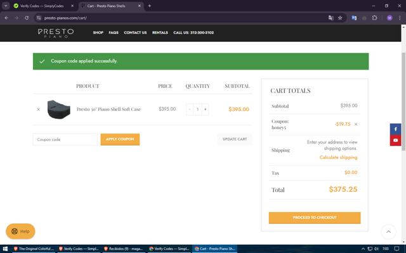Open the Facebook side icon
Screen dimensions: 406x253
point(395,129)
